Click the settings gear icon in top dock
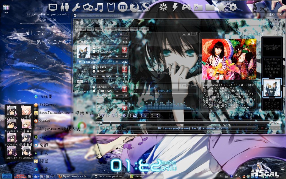The width and height of the screenshot is (286, 179). [x=233, y=7]
